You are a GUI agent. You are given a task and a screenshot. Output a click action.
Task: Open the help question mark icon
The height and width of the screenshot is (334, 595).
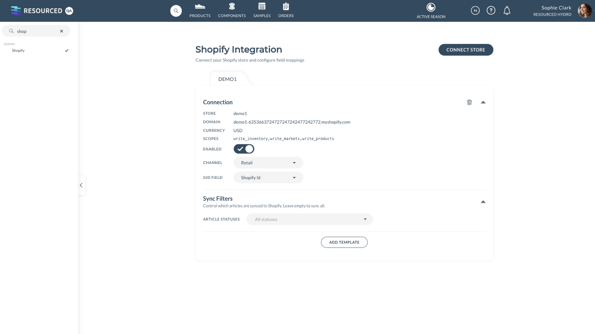click(491, 11)
